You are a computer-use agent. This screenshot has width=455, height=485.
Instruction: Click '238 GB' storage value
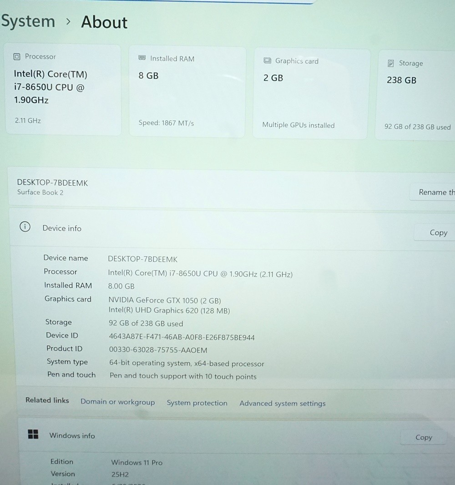[401, 80]
